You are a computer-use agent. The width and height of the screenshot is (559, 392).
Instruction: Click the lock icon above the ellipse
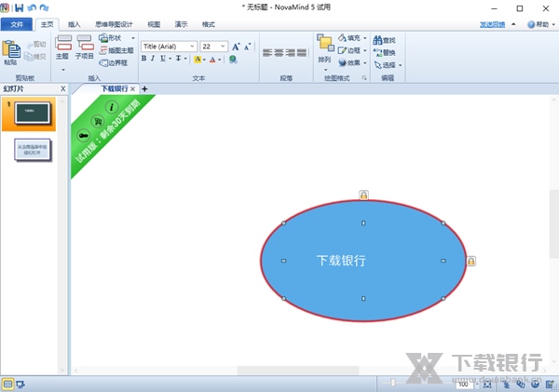click(x=363, y=195)
